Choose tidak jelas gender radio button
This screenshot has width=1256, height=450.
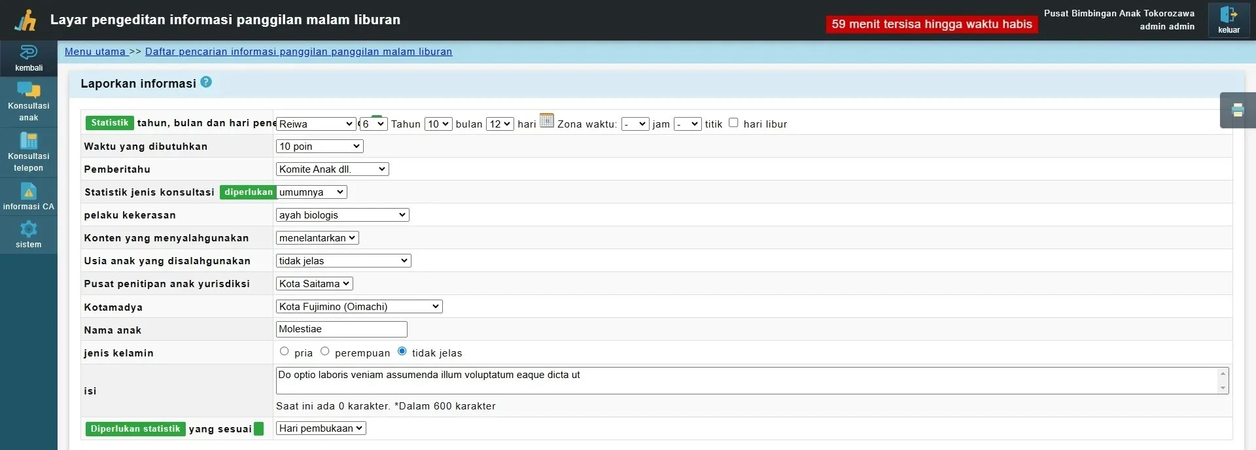[402, 352]
